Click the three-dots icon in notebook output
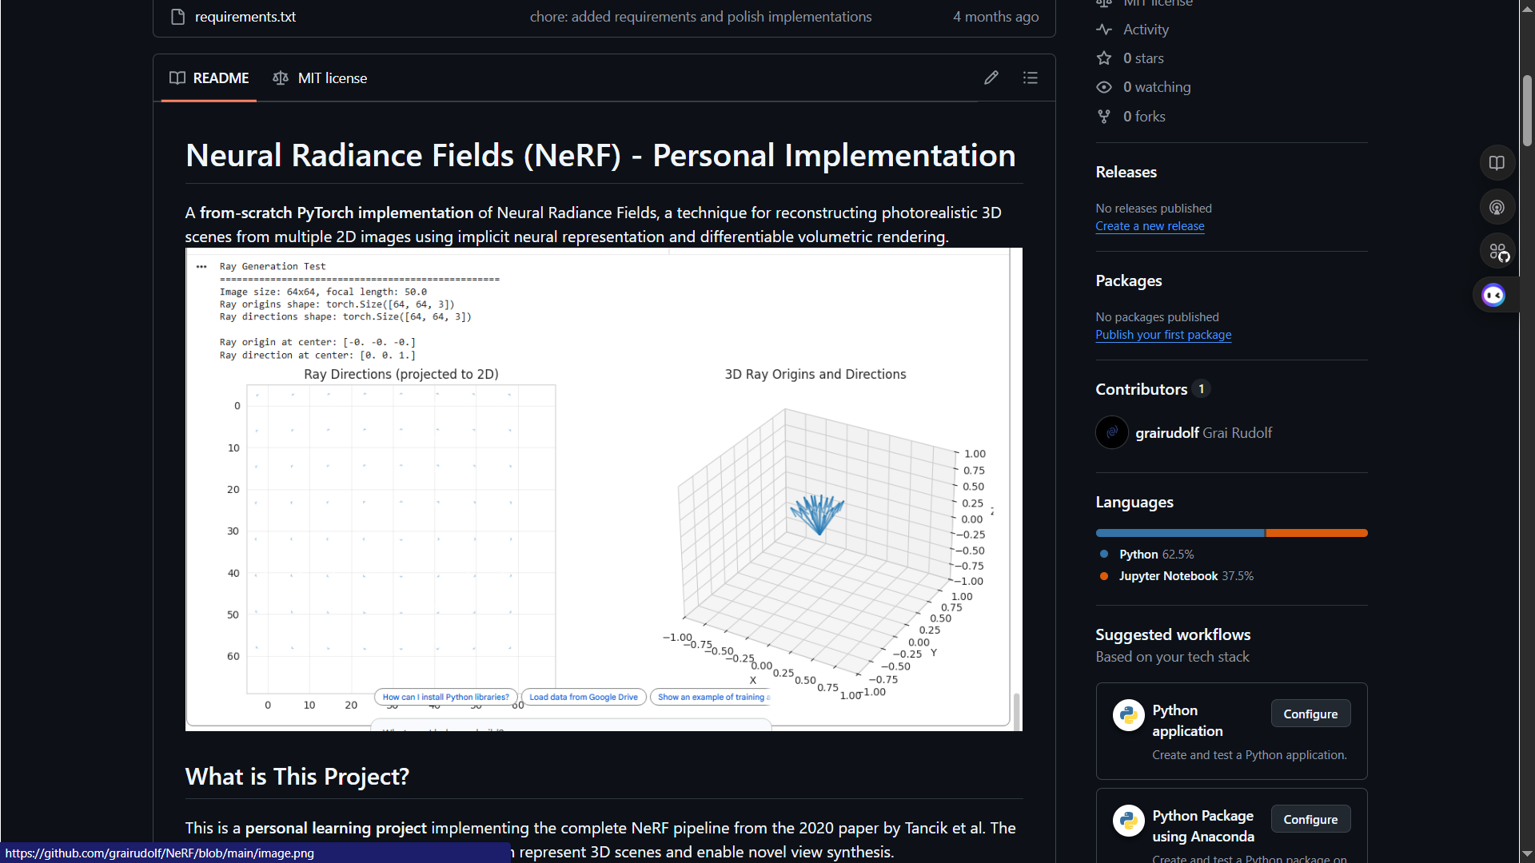 pos(201,267)
